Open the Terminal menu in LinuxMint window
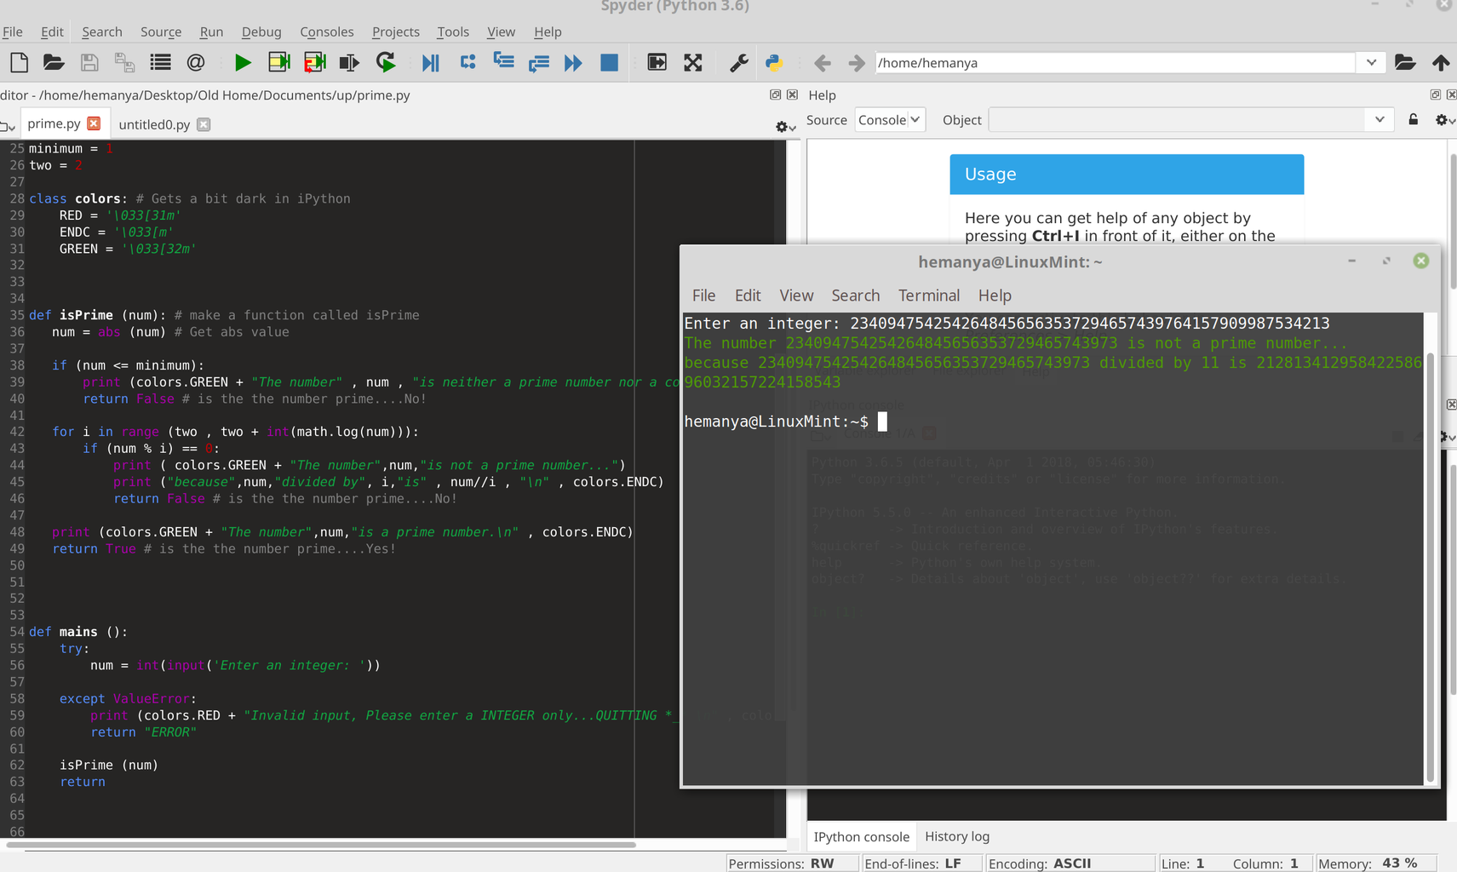The image size is (1457, 872). pyautogui.click(x=928, y=295)
